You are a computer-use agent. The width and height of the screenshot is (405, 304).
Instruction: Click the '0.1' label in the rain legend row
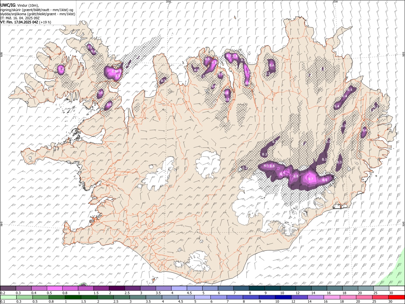pos(3,302)
